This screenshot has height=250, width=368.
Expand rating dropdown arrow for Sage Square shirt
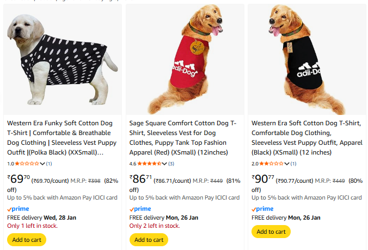[x=164, y=163]
